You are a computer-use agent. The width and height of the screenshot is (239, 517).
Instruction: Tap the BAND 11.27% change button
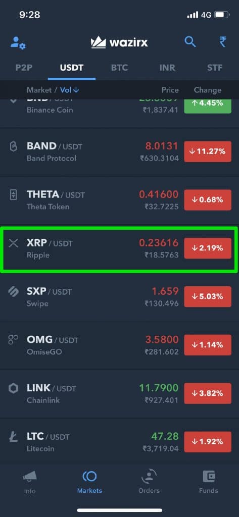[x=208, y=151]
